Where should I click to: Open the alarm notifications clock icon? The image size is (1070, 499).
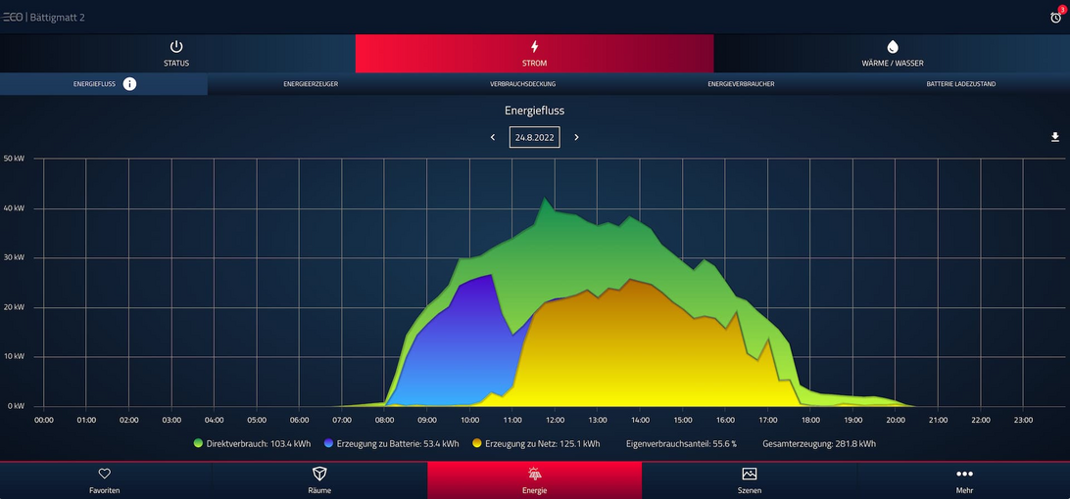point(1054,17)
